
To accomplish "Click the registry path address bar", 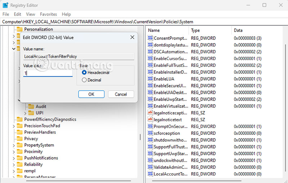I will tap(144, 22).
